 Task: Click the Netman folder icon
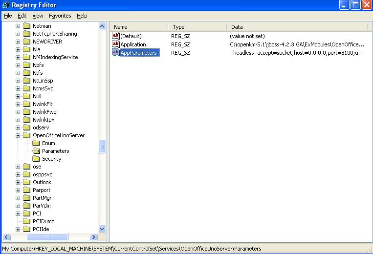[x=26, y=26]
